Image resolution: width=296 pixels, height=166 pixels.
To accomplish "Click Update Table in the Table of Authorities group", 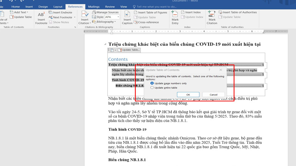I will (x=229, y=17).
